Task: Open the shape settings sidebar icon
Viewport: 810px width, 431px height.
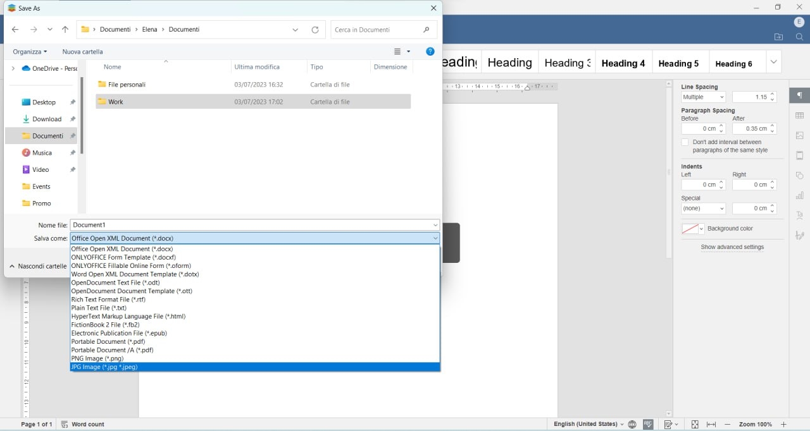Action: point(799,176)
